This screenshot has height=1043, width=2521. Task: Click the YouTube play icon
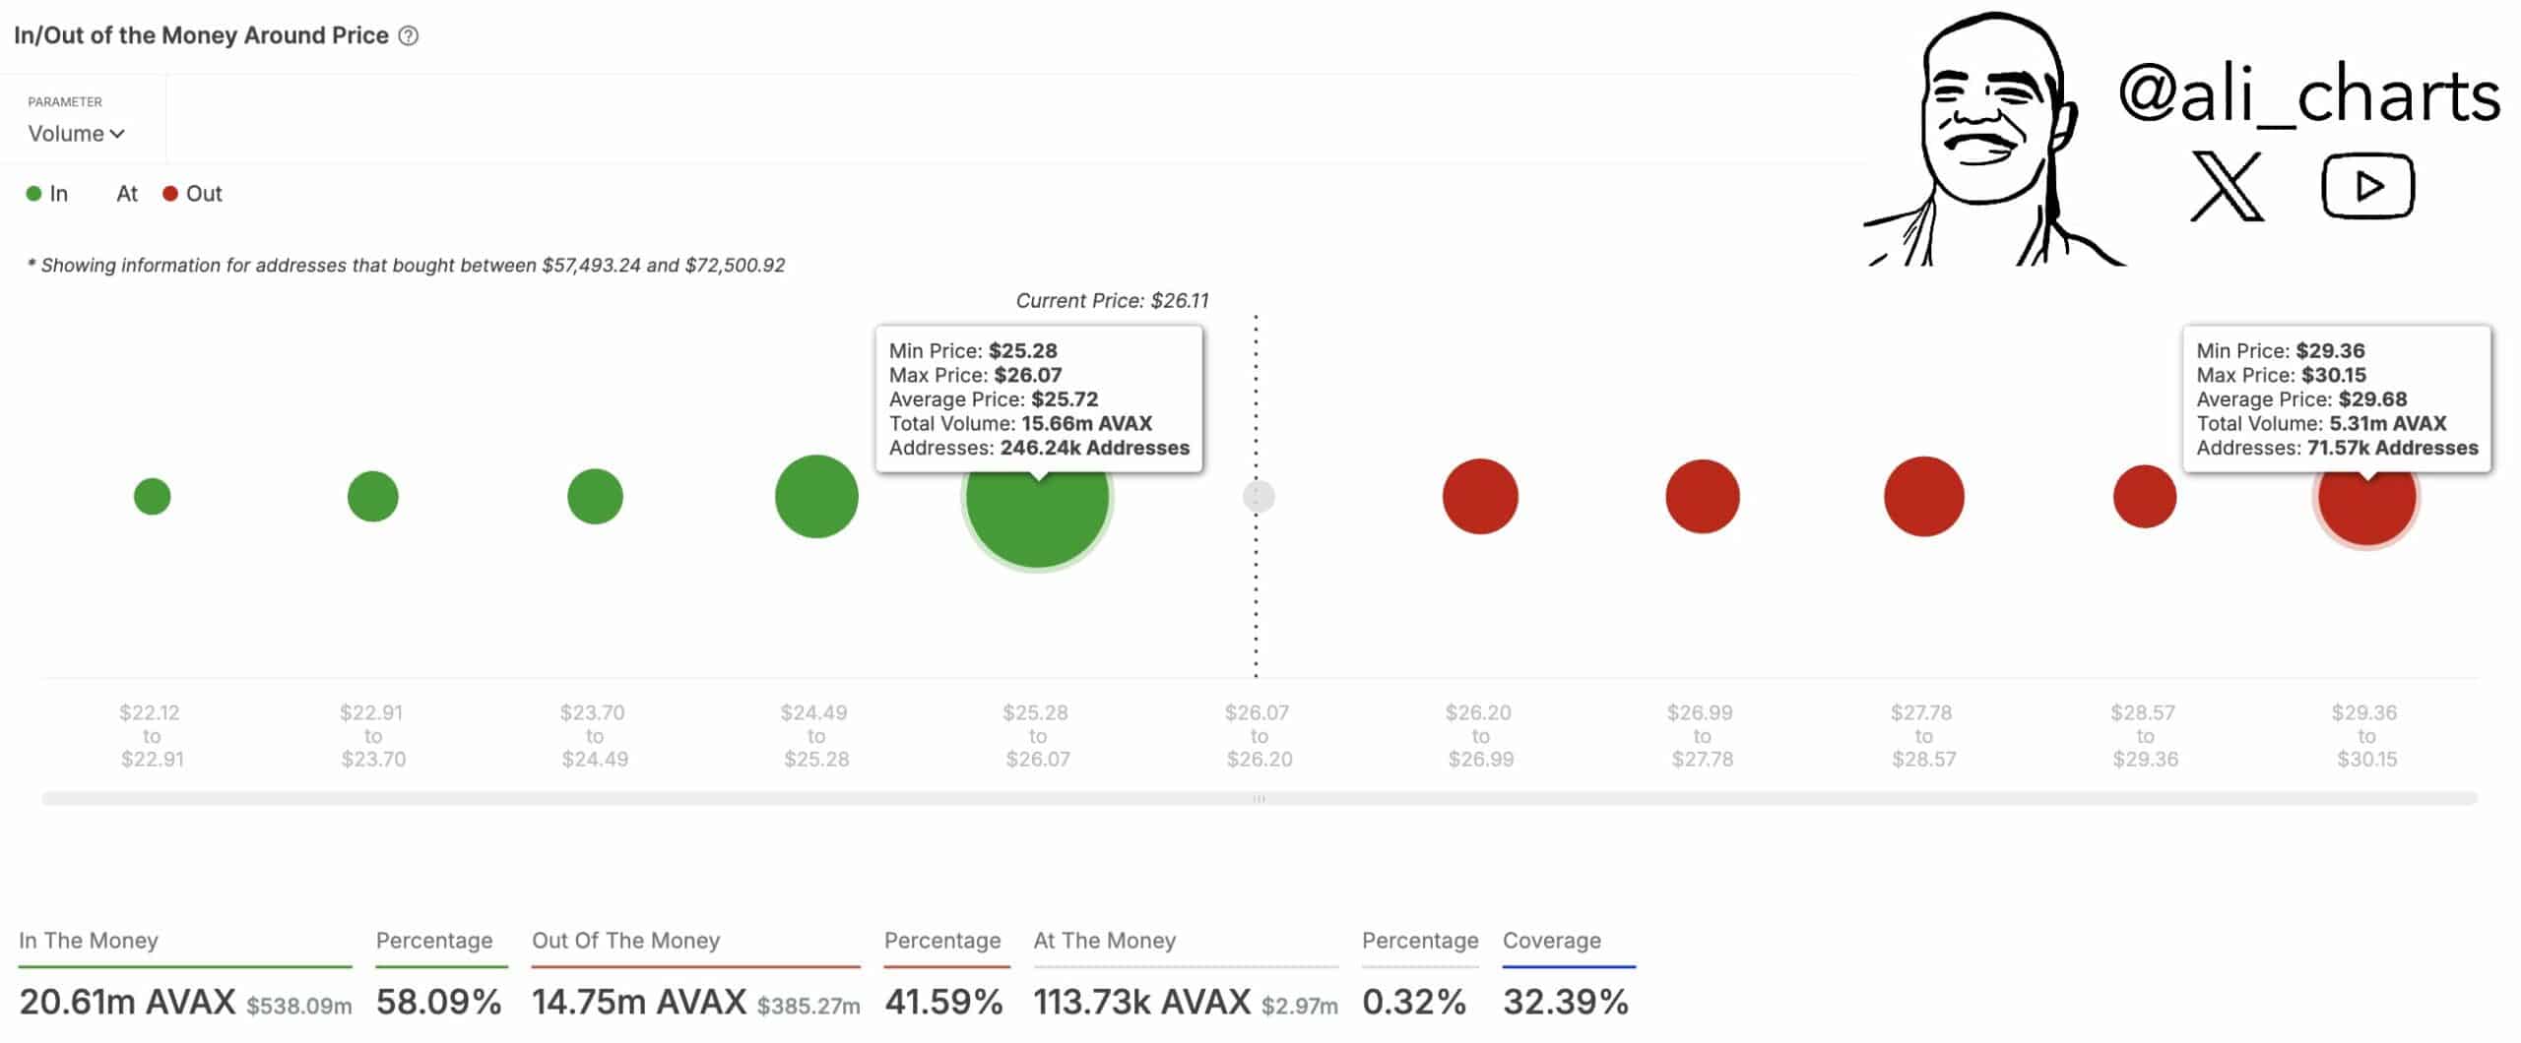tap(2367, 186)
